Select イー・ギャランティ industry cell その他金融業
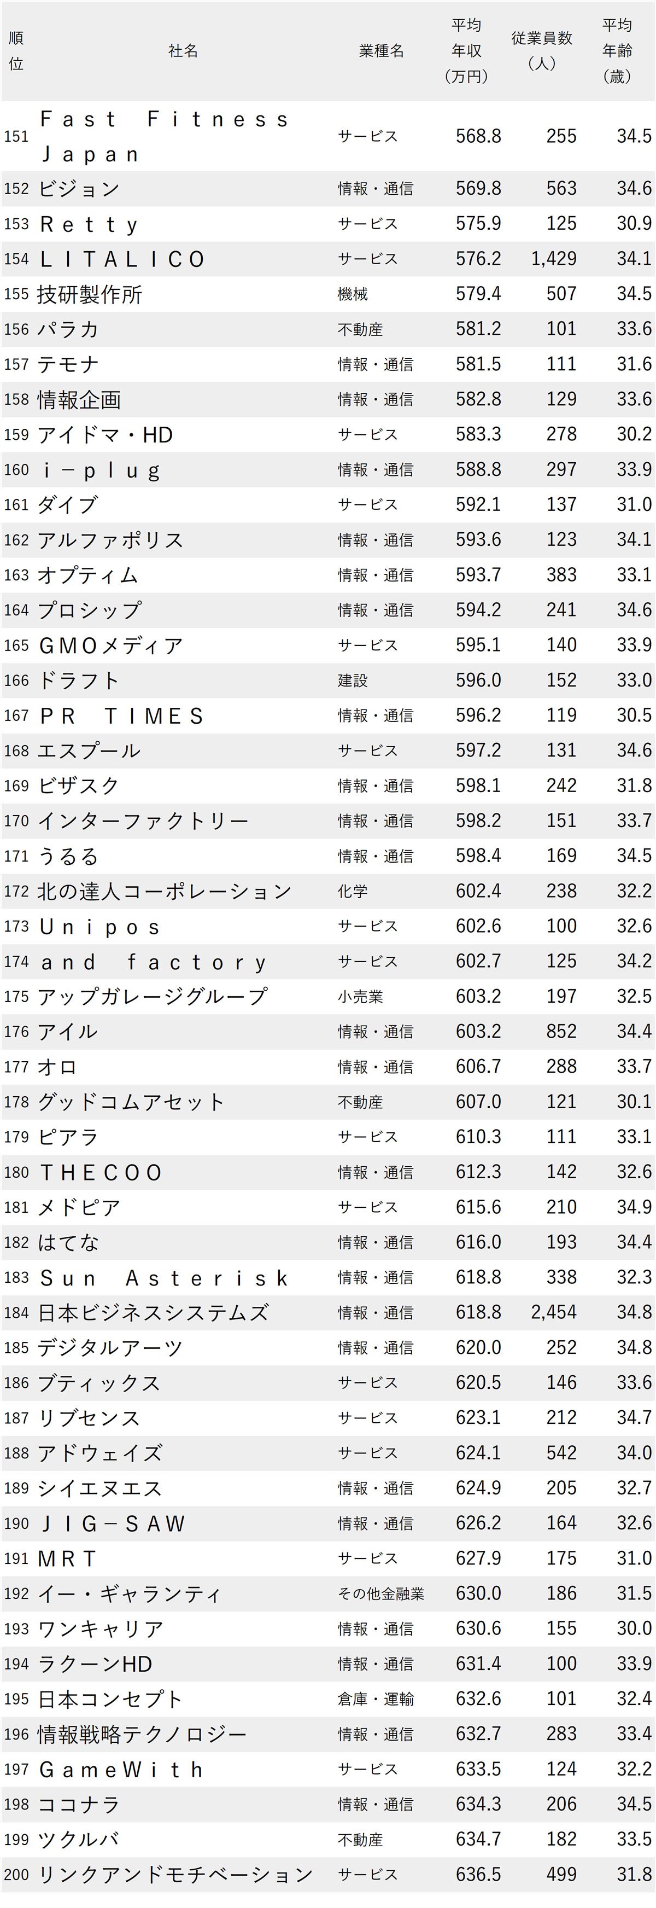The image size is (656, 1908). 382,1593
